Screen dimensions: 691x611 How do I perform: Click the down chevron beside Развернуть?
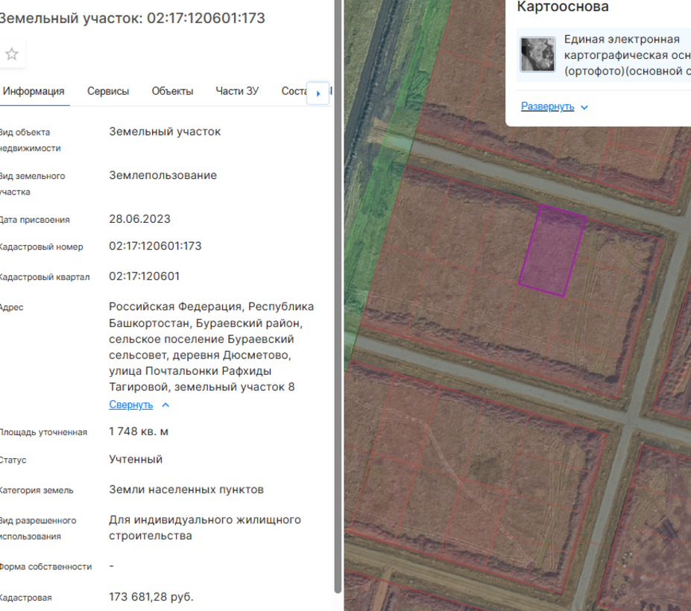click(x=584, y=107)
